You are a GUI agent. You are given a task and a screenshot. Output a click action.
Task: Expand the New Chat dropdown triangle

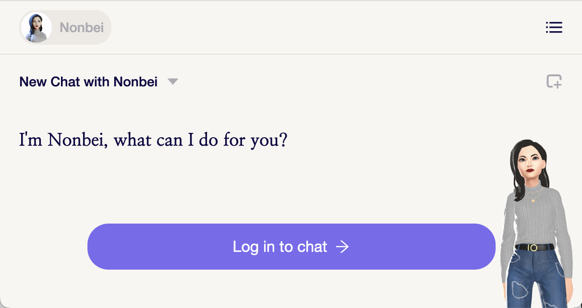tap(173, 82)
